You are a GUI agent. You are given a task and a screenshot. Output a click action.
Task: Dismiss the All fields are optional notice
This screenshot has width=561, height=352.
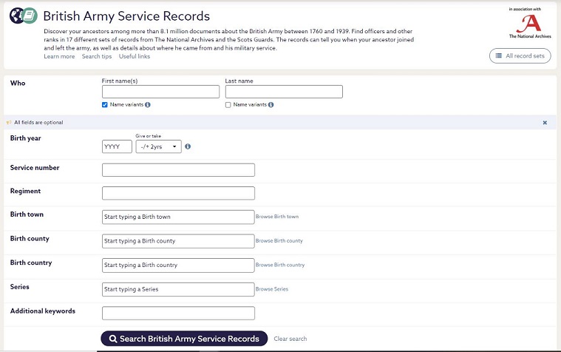[x=545, y=123]
